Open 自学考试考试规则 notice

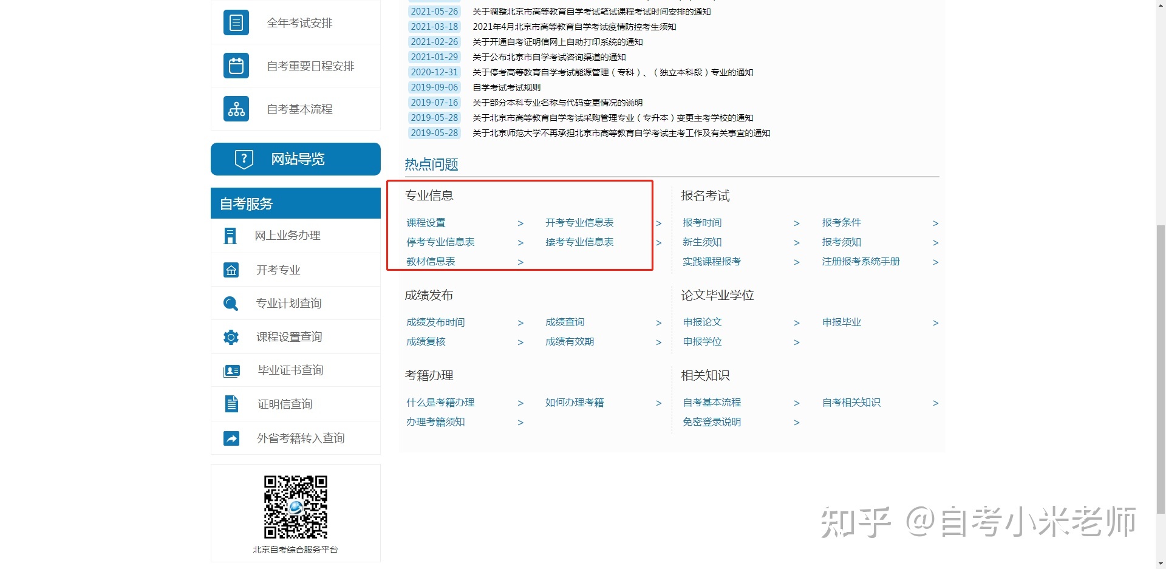[x=506, y=87]
